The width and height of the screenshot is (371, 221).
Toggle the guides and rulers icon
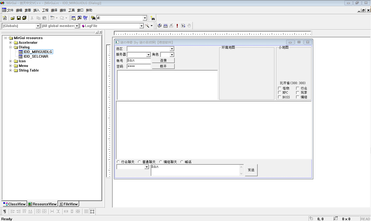click(x=92, y=211)
